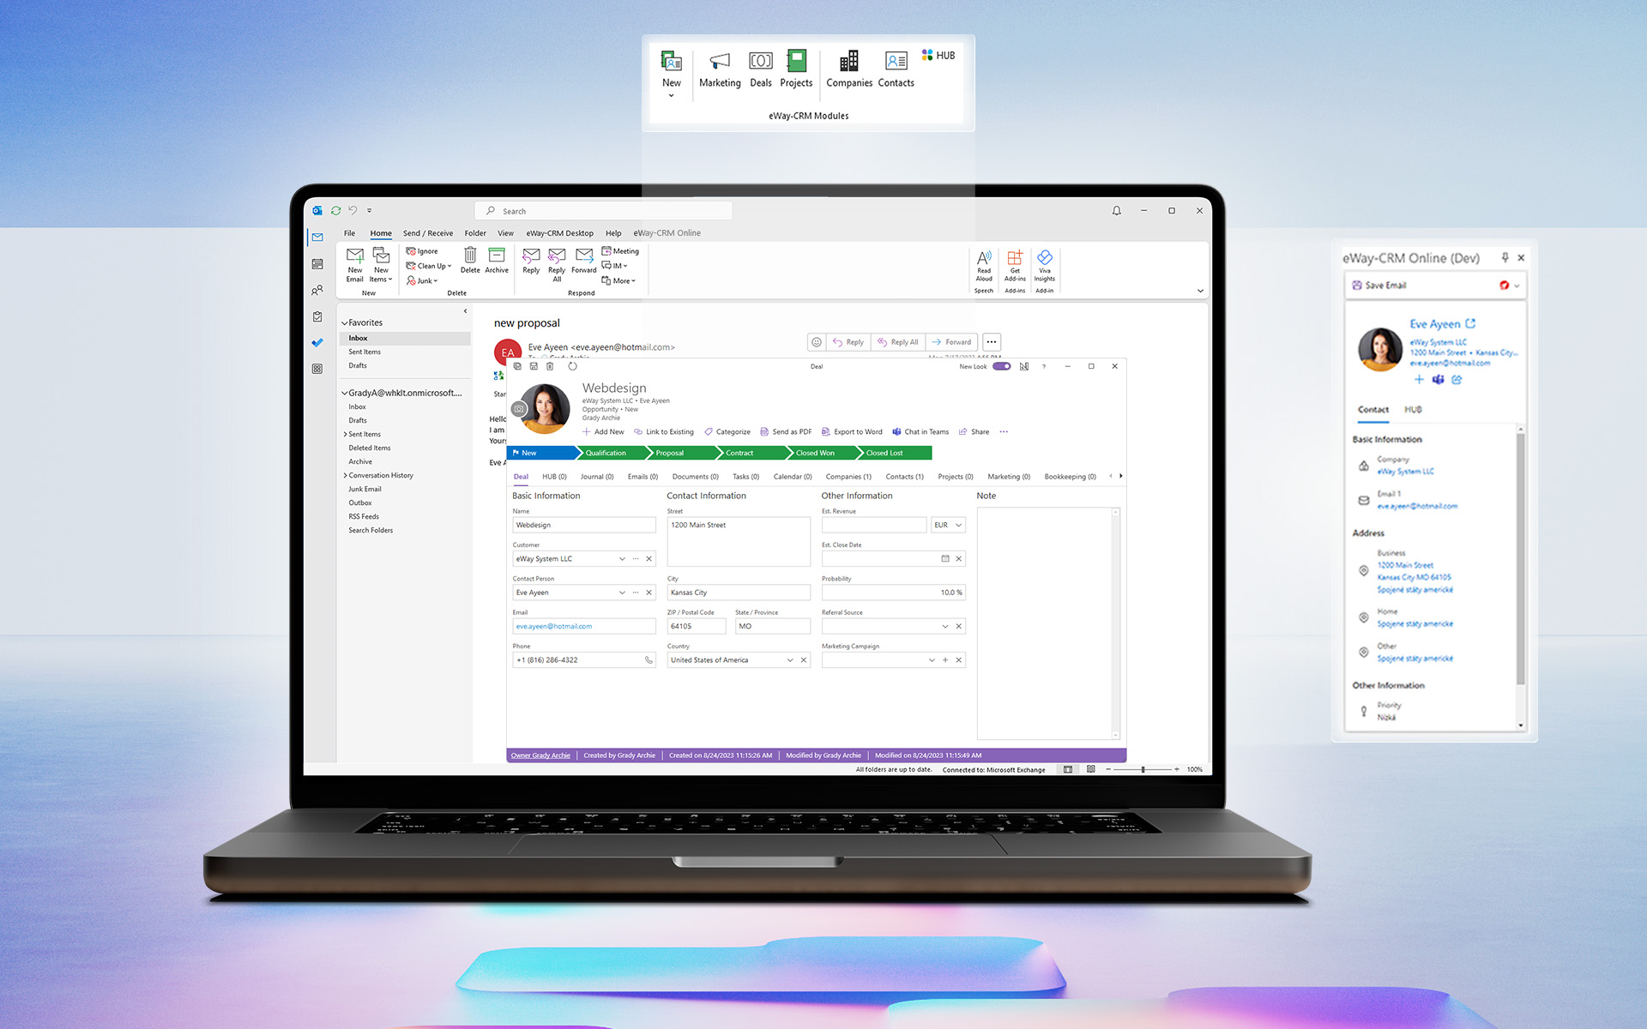Open the Contact Person dropdown
This screenshot has width=1647, height=1029.
[622, 593]
